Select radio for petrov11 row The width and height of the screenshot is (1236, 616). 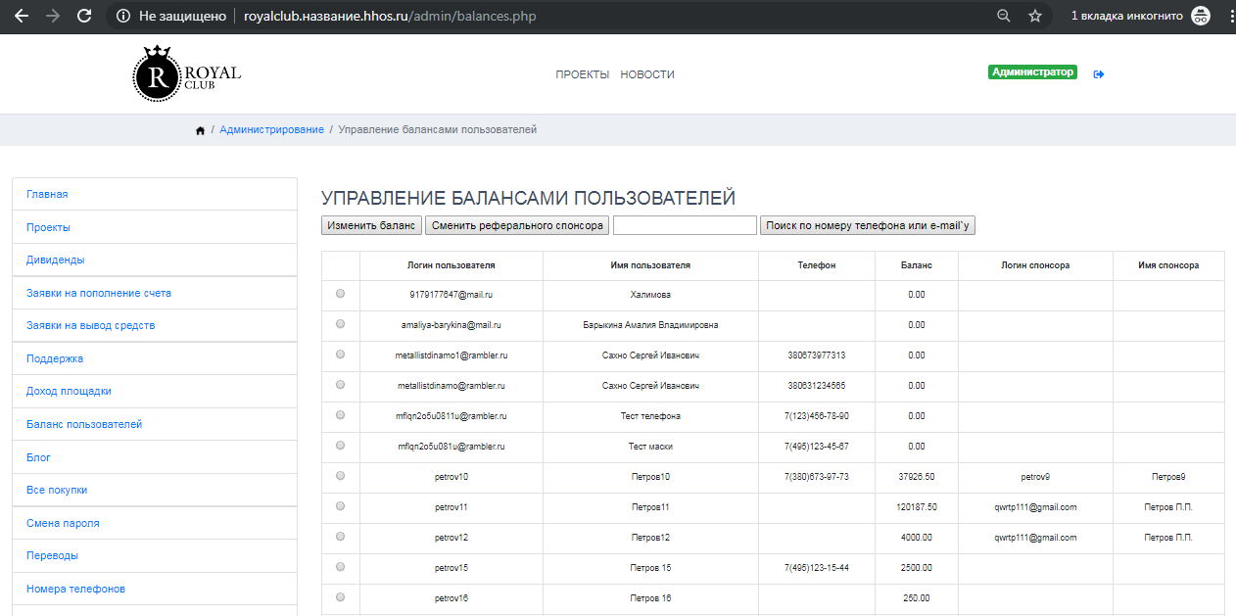coord(341,505)
